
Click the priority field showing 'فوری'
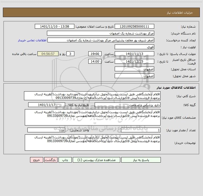coord(134,47)
